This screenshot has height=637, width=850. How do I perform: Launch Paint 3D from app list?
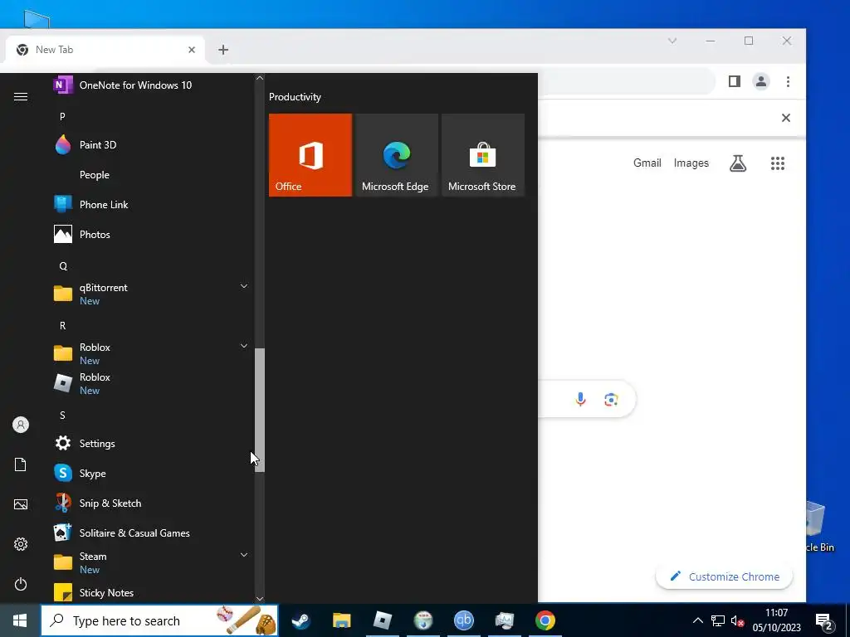tap(149, 144)
